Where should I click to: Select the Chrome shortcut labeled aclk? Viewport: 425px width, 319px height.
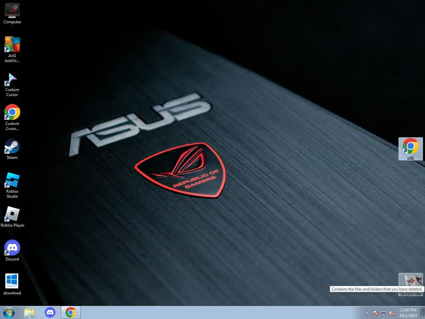pos(411,149)
